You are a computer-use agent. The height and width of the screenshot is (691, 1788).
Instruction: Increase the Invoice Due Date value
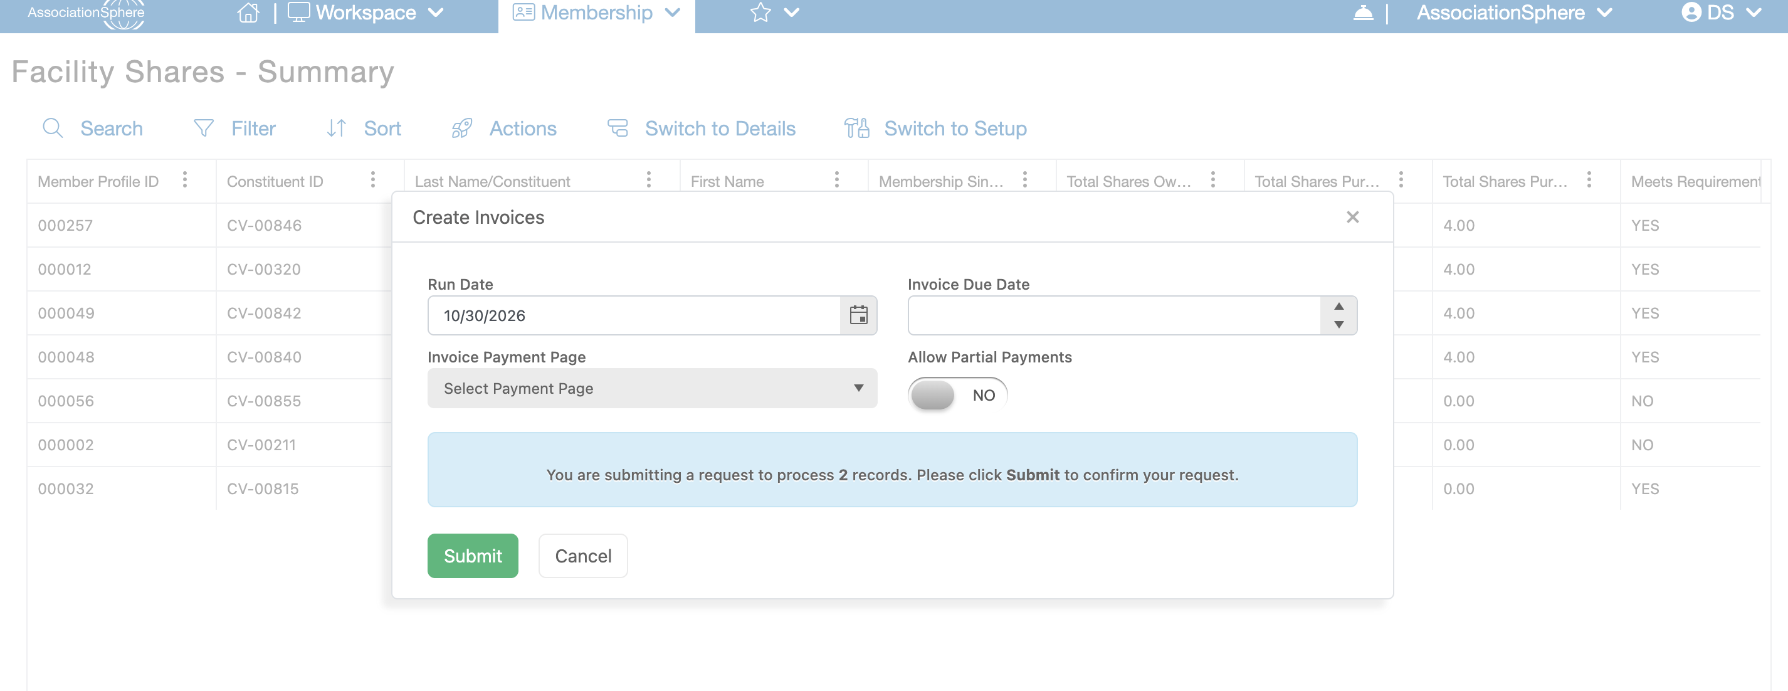(x=1339, y=306)
